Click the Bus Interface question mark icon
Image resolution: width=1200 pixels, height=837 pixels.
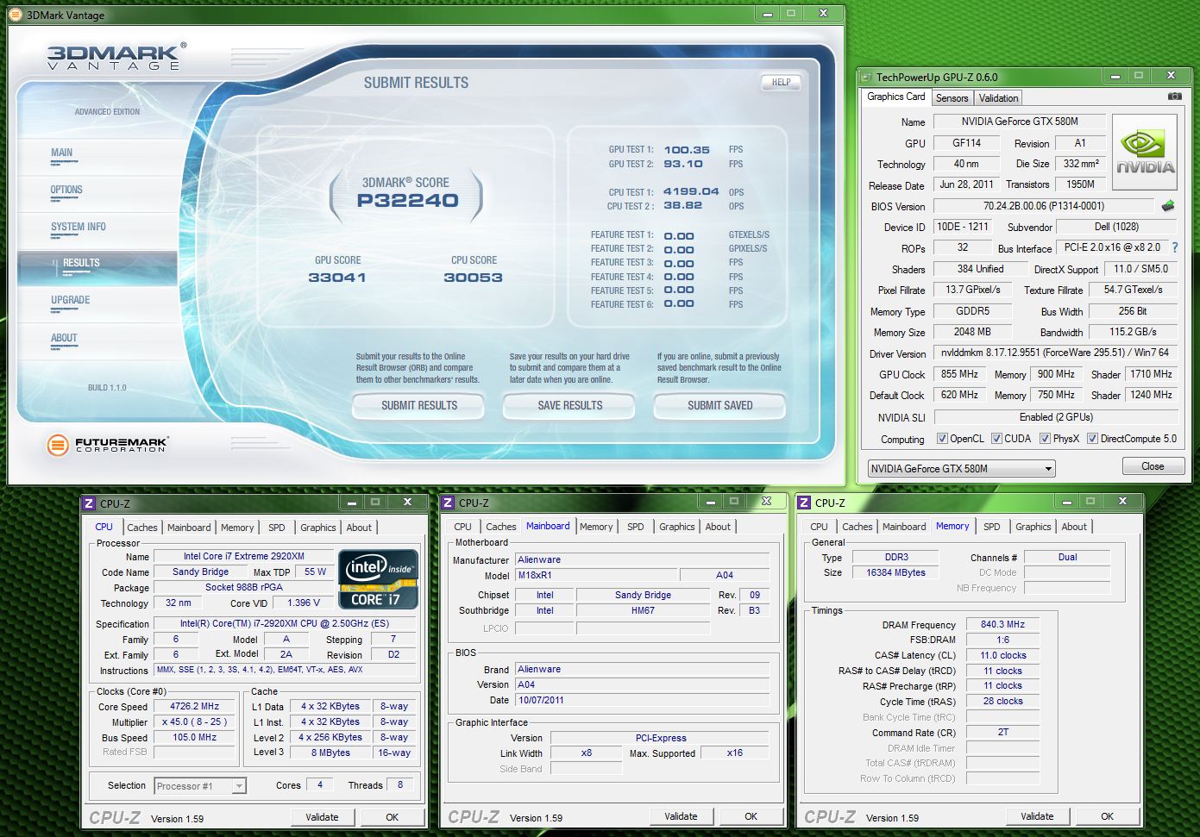(x=1175, y=247)
